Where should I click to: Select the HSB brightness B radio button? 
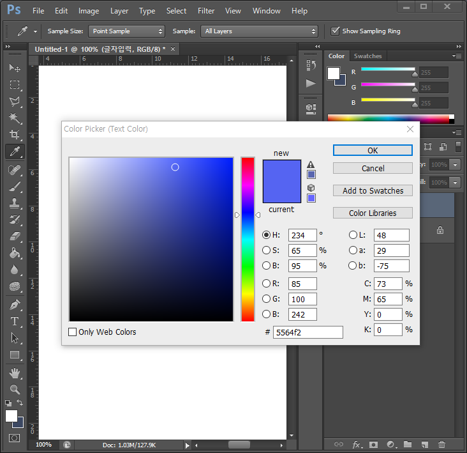point(266,265)
